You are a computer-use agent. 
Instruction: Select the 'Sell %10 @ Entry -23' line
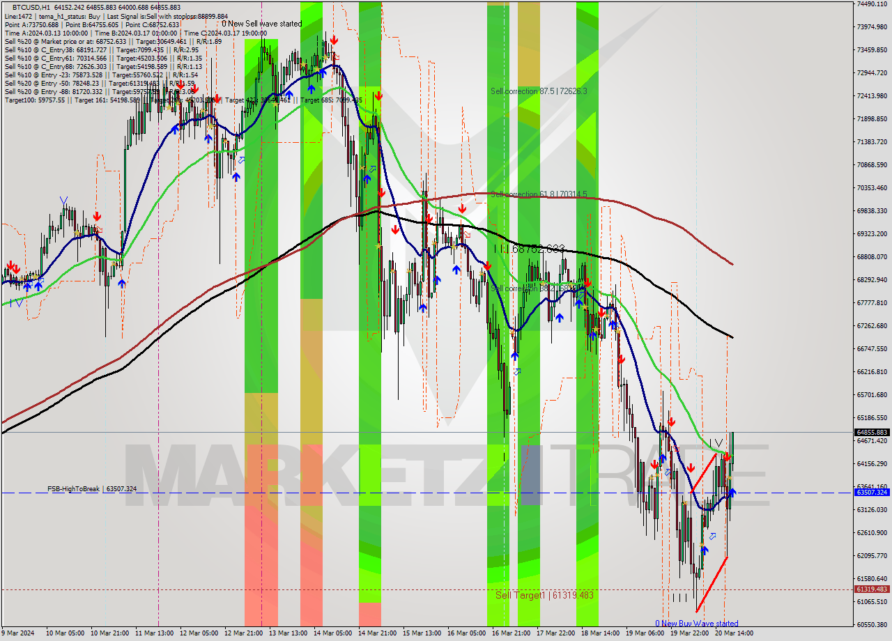[101, 75]
